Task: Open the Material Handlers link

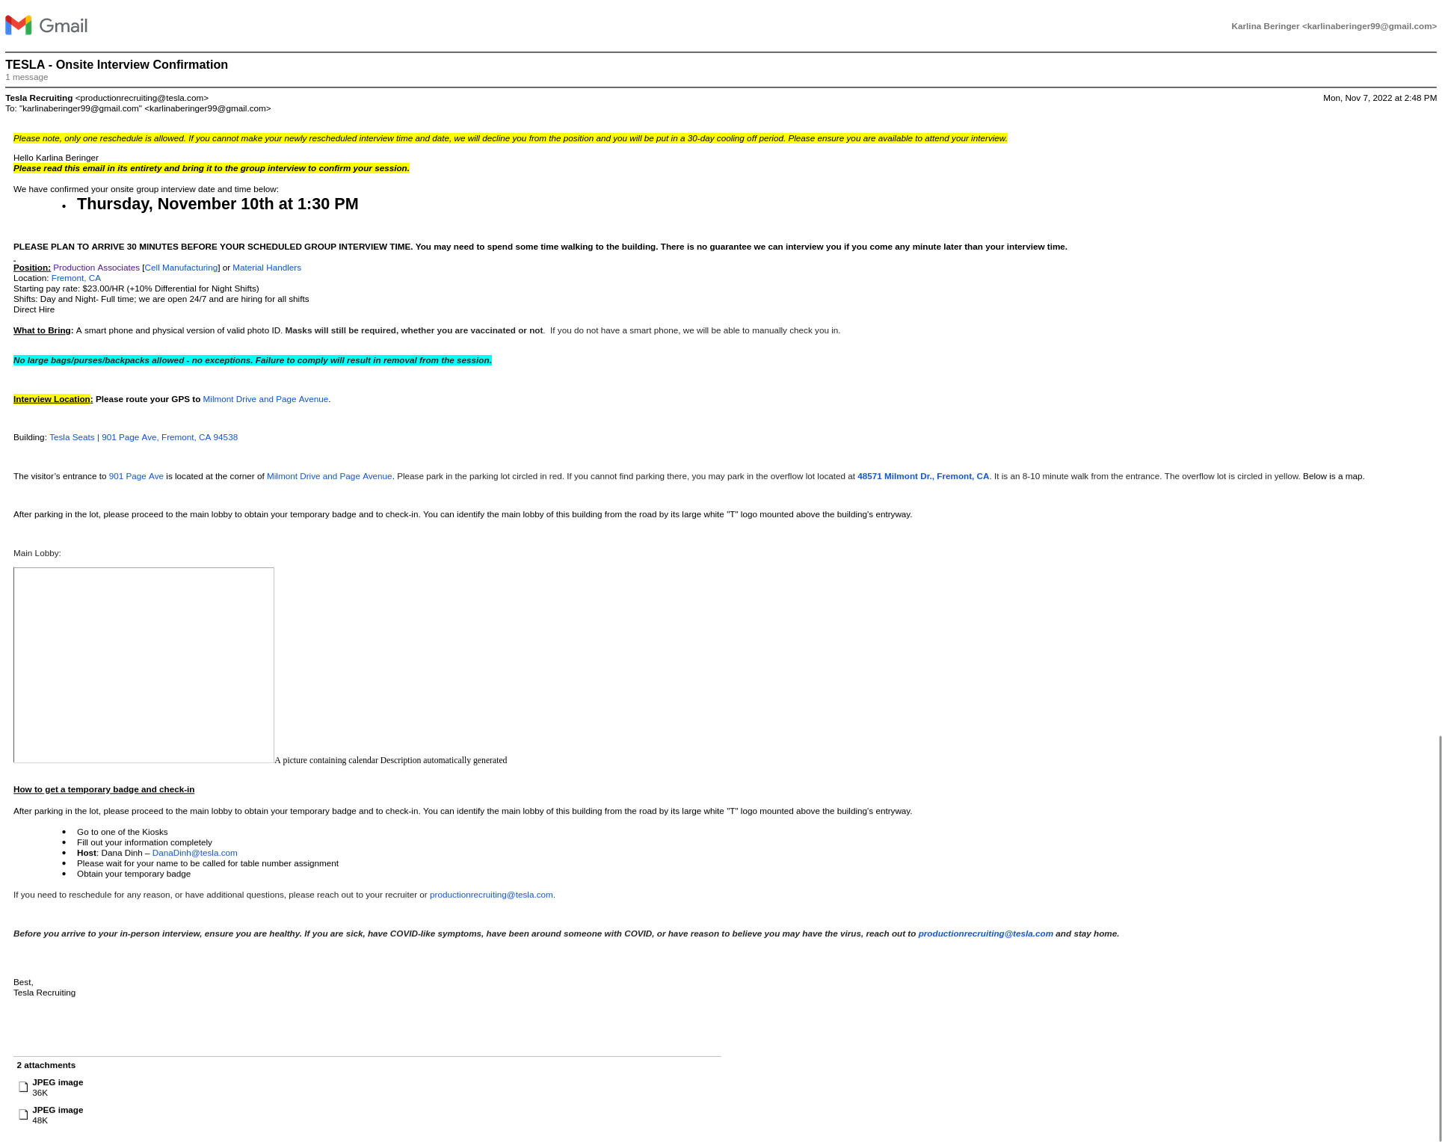Action: coord(266,268)
